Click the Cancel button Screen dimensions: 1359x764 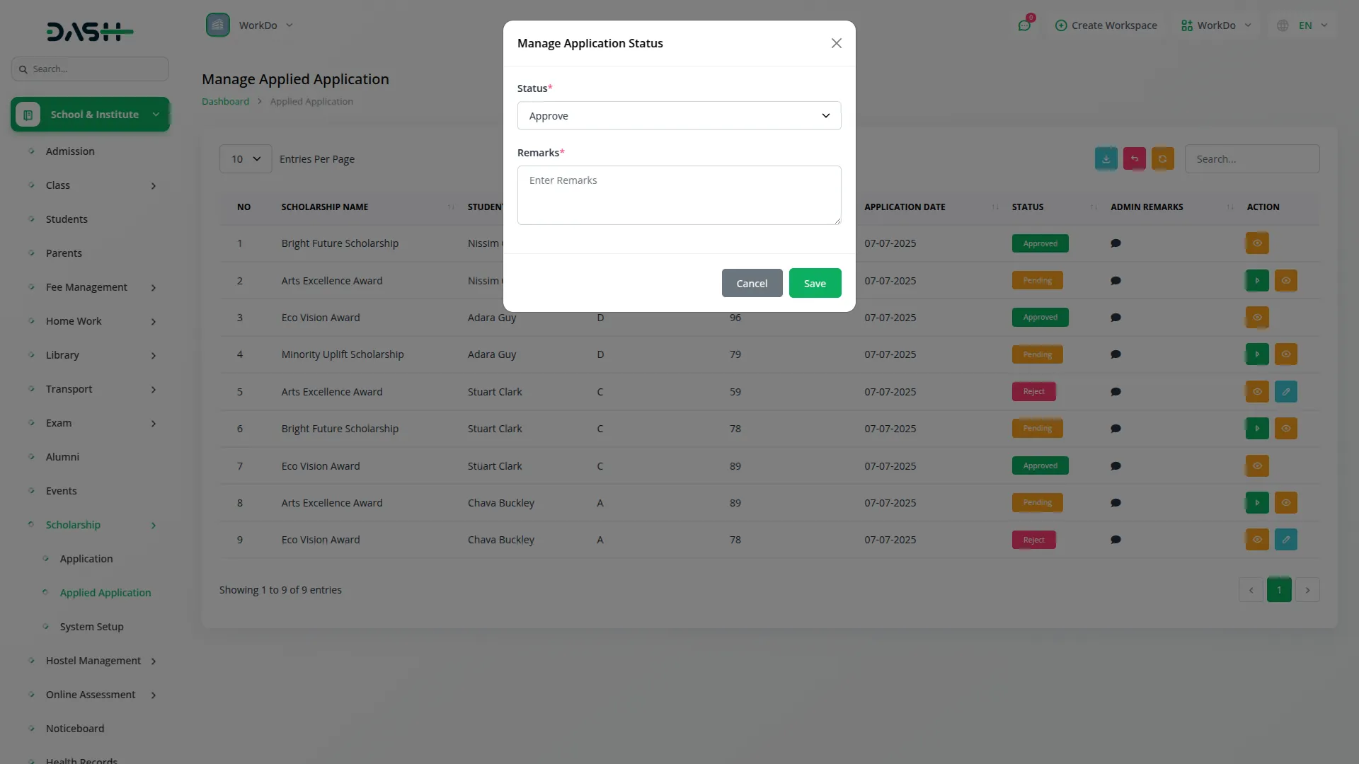[752, 283]
